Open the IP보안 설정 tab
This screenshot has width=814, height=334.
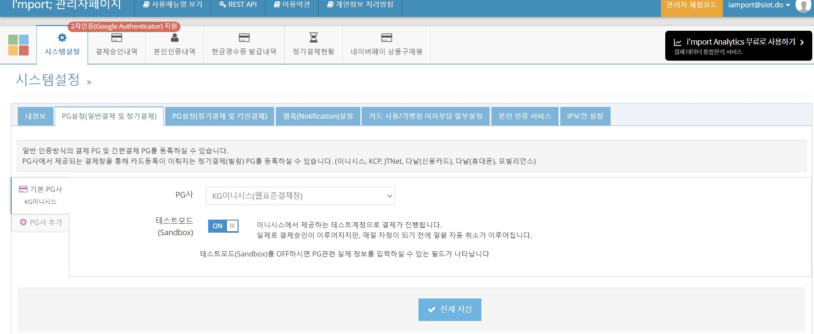(585, 116)
